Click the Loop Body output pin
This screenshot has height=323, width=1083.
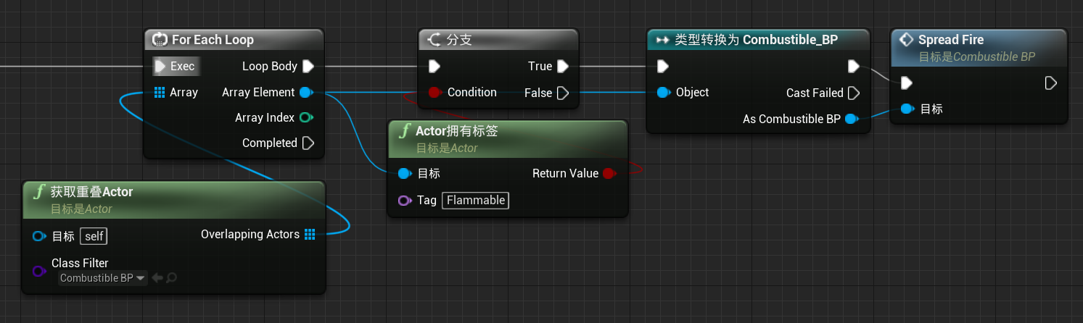(x=308, y=67)
